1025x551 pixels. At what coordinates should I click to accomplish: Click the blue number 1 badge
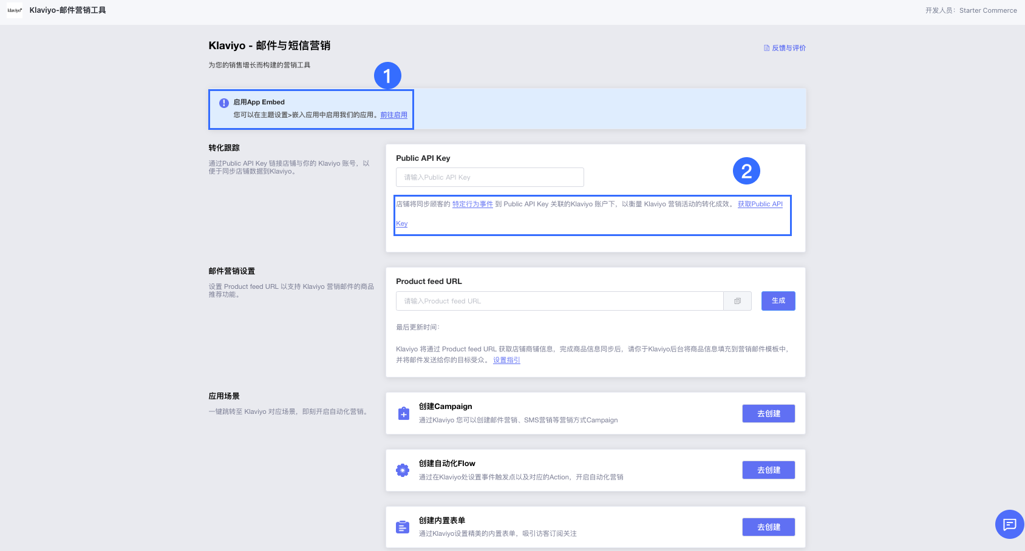(x=387, y=76)
